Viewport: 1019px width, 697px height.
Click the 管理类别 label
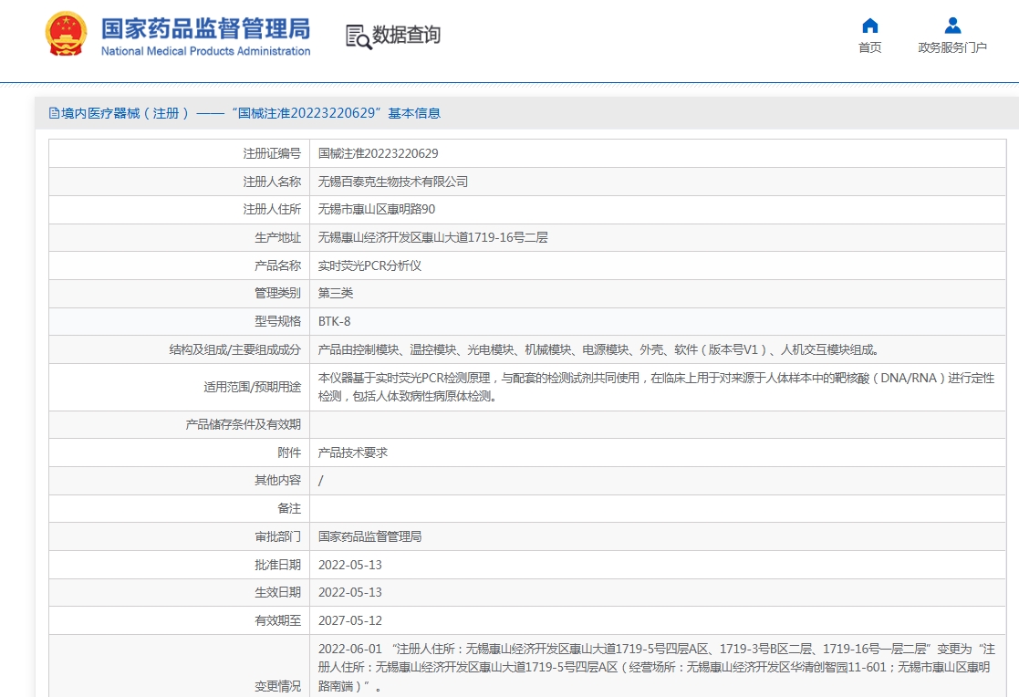point(277,293)
